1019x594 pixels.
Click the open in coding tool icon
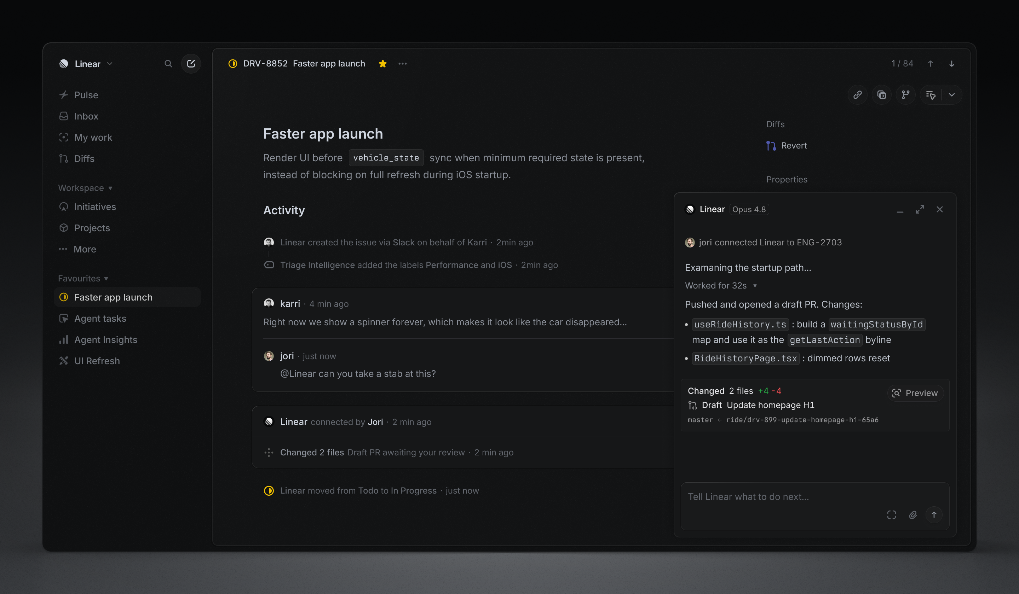click(x=931, y=95)
